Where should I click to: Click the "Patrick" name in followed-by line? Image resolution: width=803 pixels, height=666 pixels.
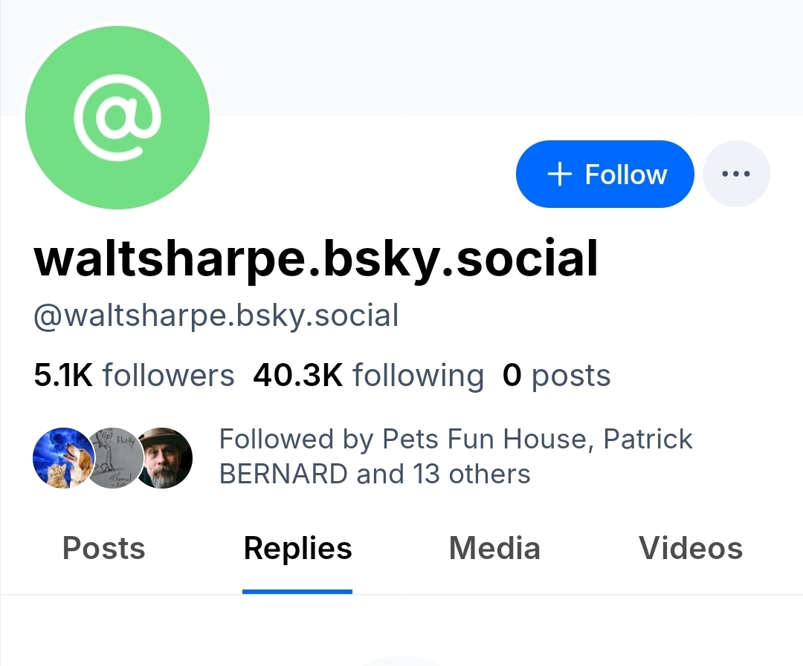click(x=648, y=440)
